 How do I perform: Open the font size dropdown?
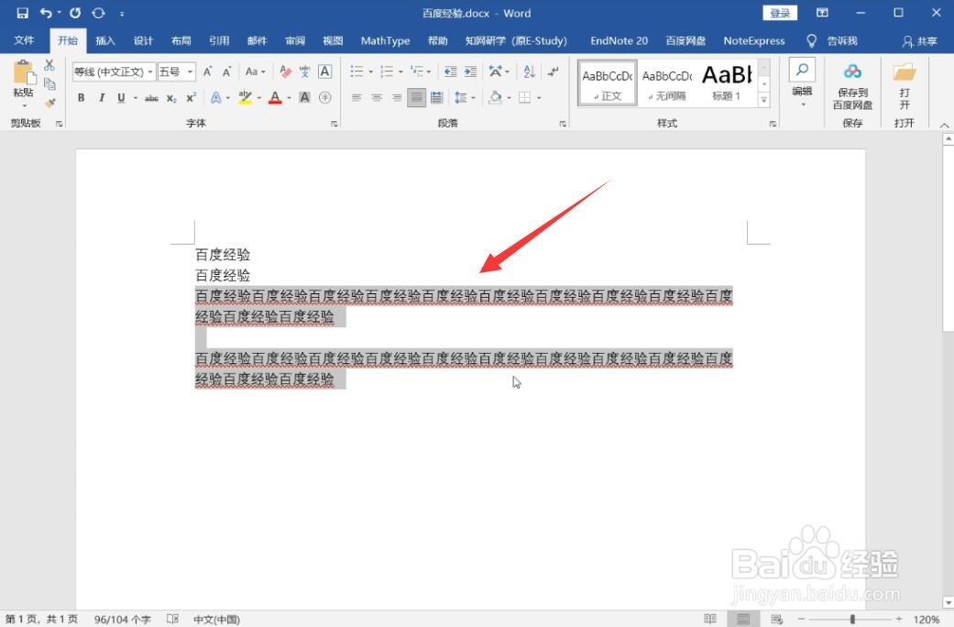click(189, 71)
